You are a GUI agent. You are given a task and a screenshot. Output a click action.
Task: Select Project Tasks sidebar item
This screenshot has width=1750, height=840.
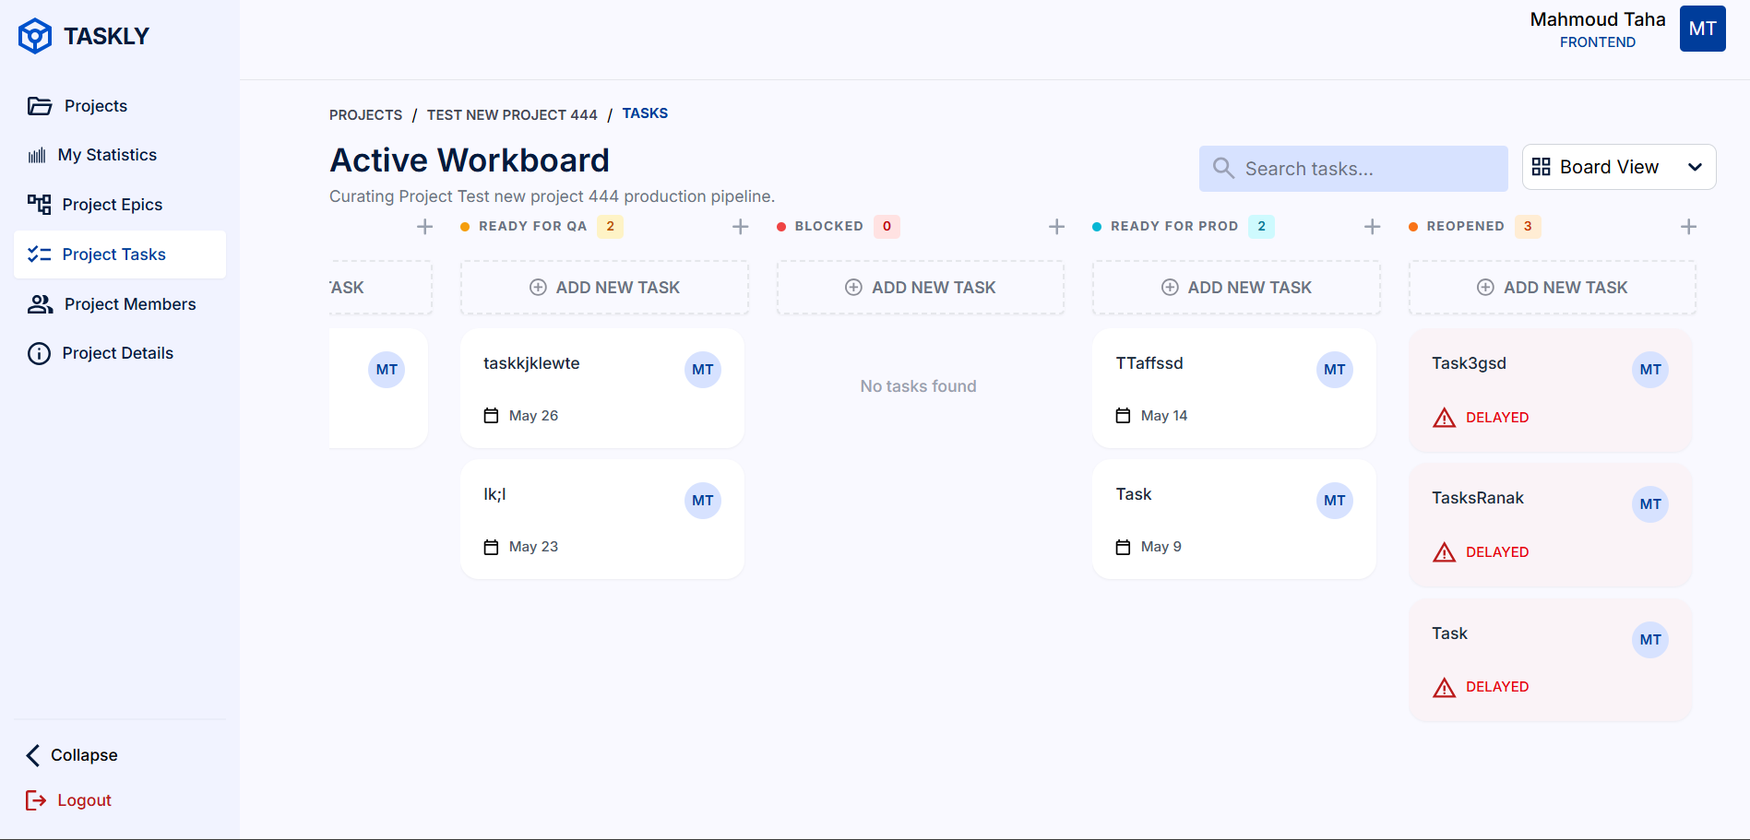(x=120, y=254)
